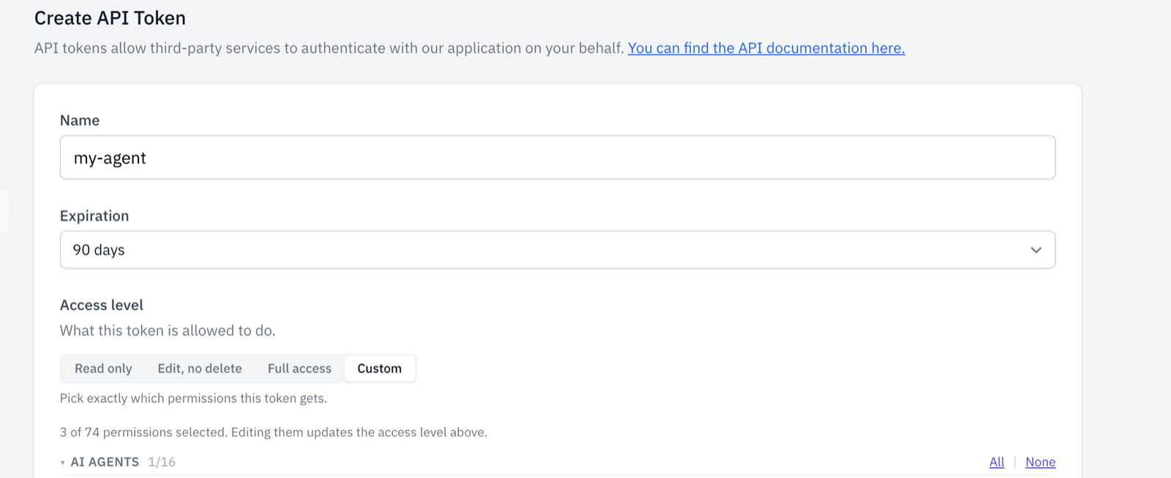Screen dimensions: 1171x478
Task: Click the Name input field
Action: pyautogui.click(x=558, y=157)
